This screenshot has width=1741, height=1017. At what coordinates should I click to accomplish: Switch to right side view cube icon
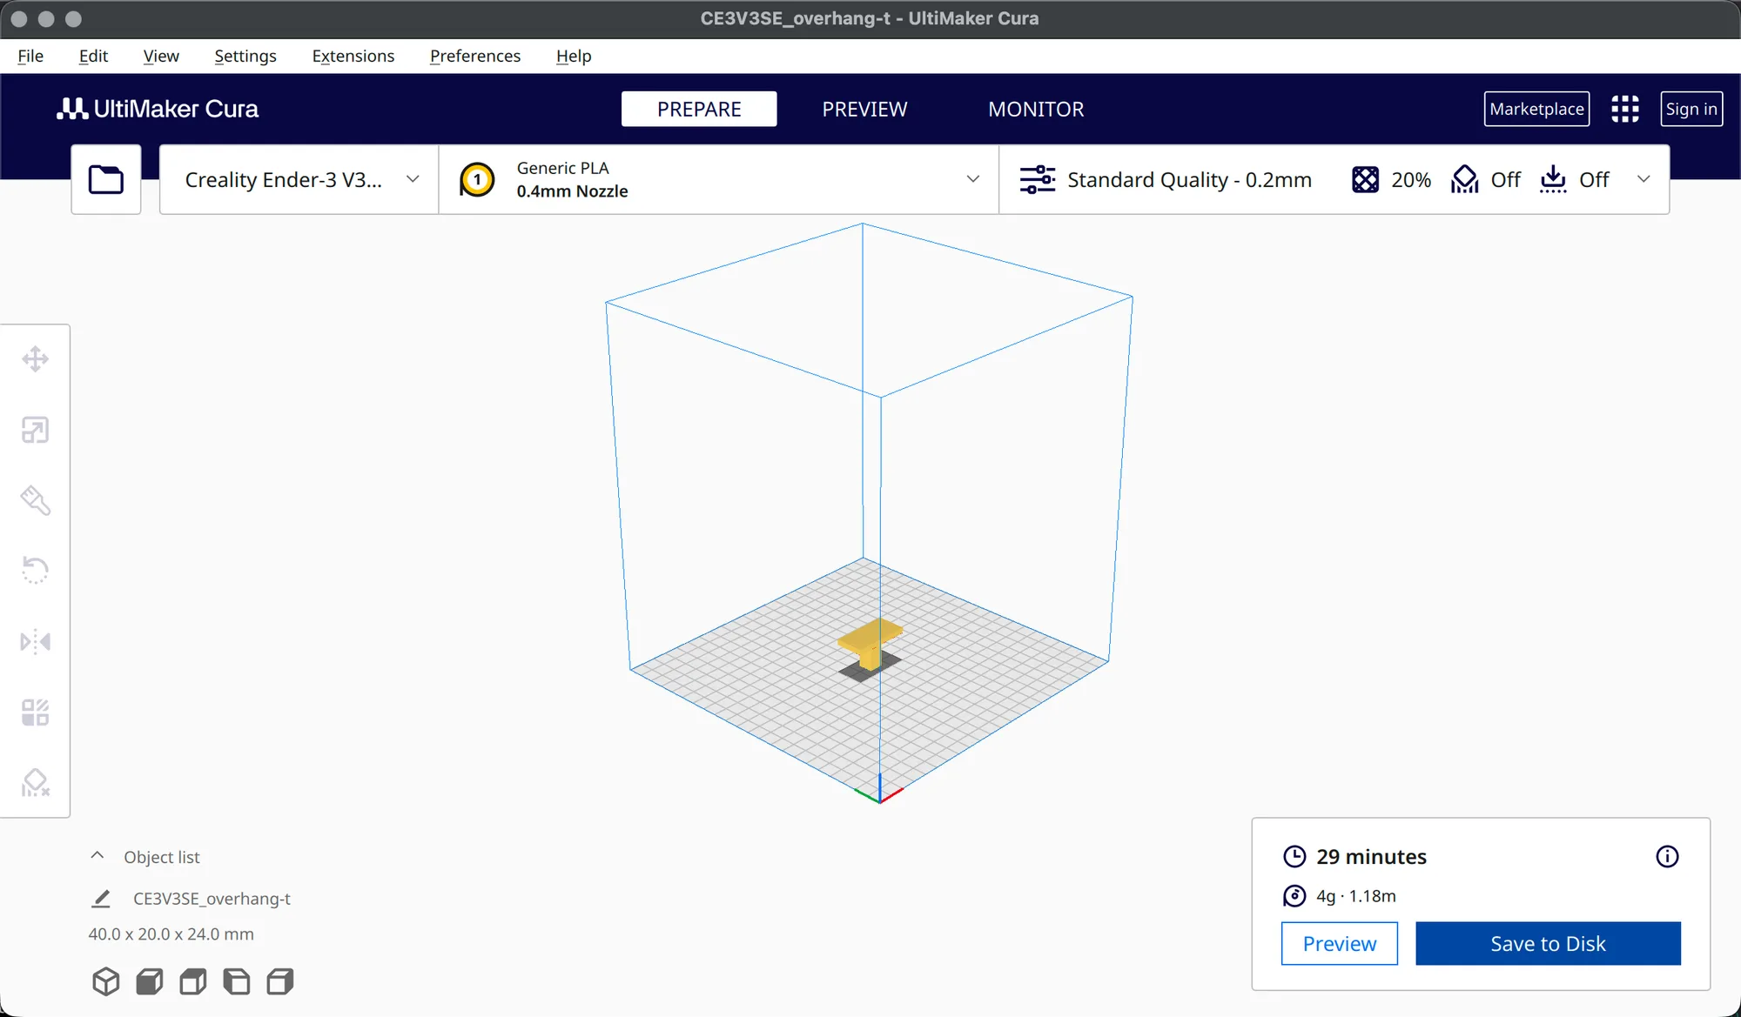(x=280, y=981)
